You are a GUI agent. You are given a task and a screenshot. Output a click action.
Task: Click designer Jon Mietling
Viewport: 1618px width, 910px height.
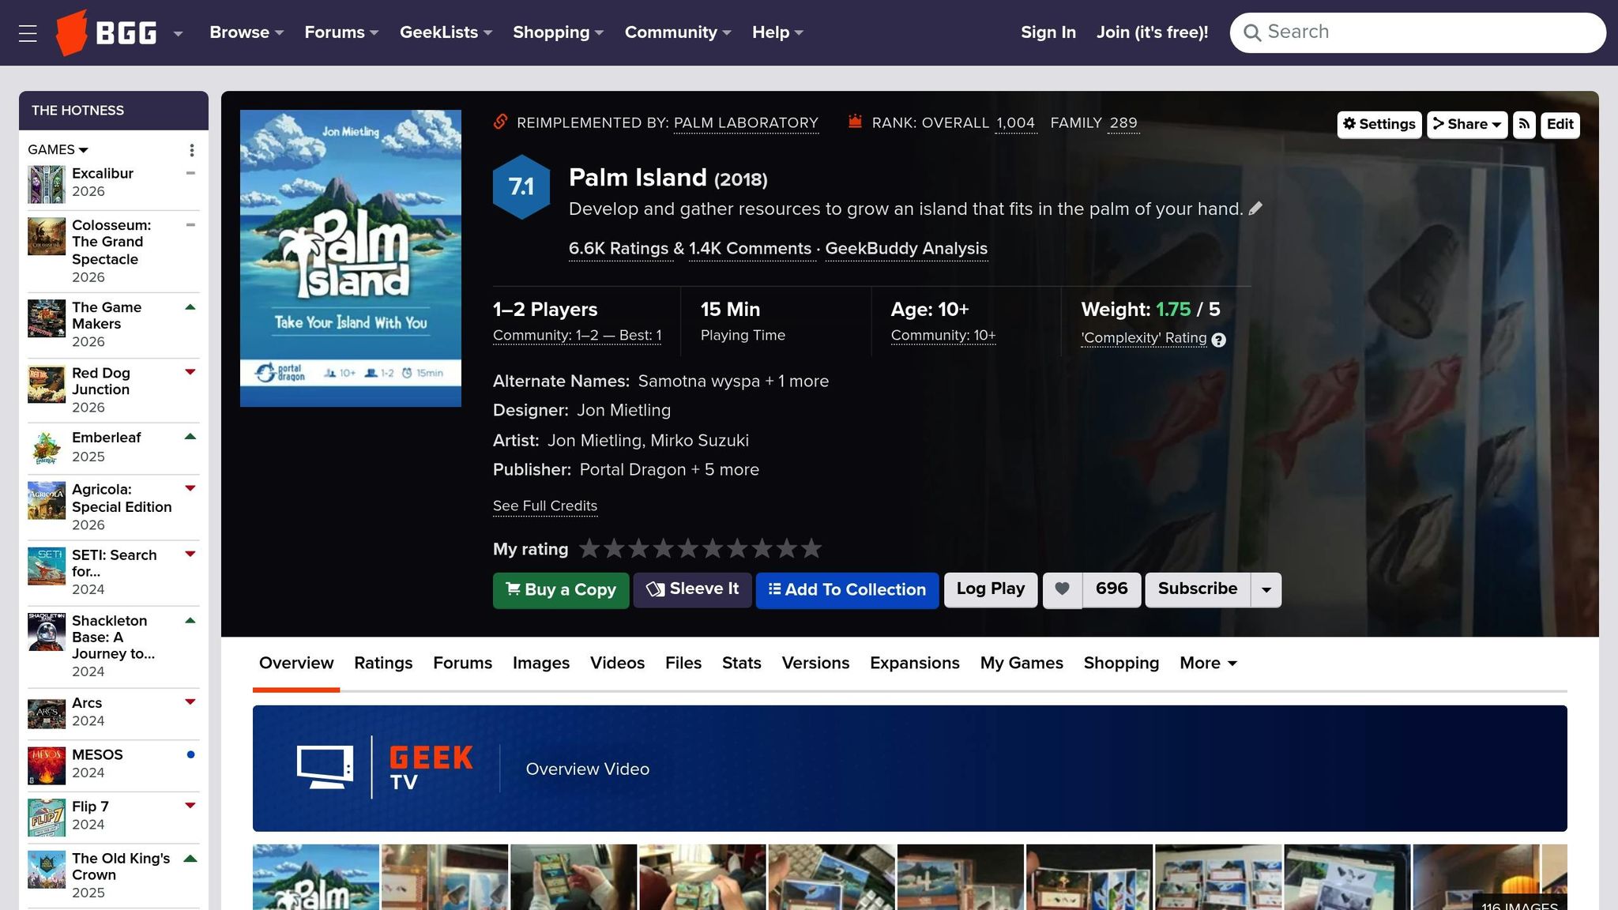click(x=623, y=411)
